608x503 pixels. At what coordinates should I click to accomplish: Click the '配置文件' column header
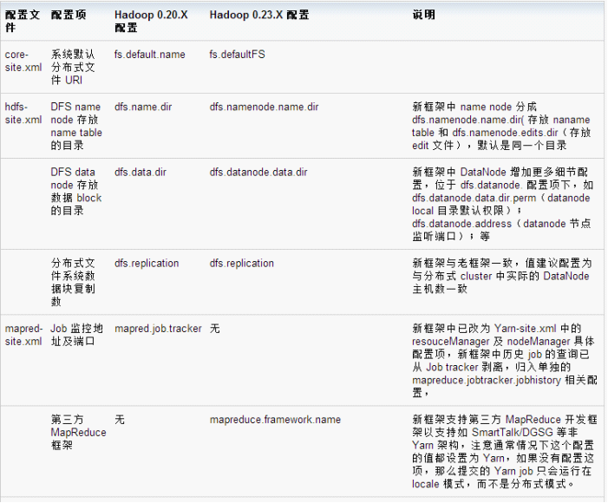point(22,21)
